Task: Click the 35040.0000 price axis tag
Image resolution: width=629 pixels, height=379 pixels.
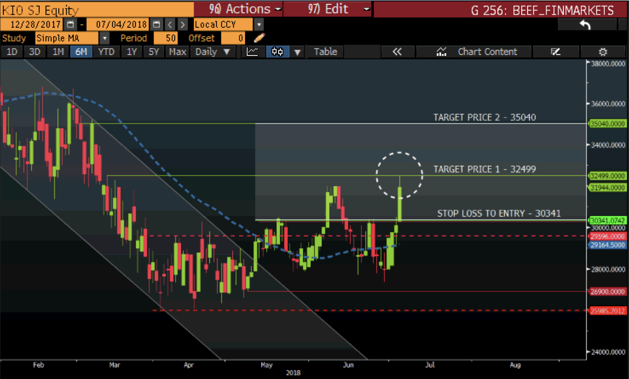Action: (608, 123)
